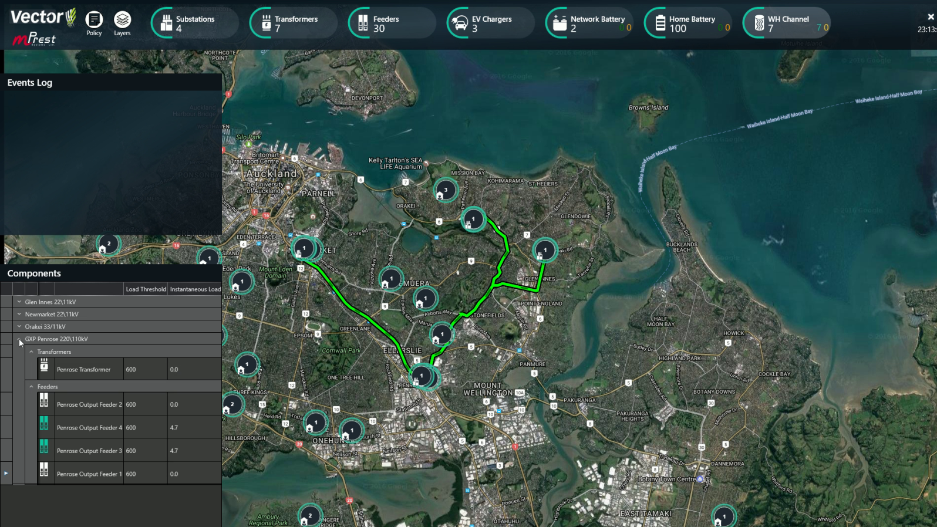Screen dimensions: 937x527
Task: Select the Penrose Output Feeder 4 name
Action: click(89, 428)
